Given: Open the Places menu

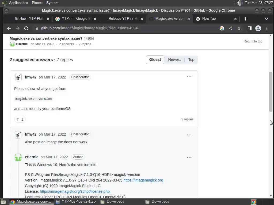Looking at the screenshot, I should click(37, 3).
